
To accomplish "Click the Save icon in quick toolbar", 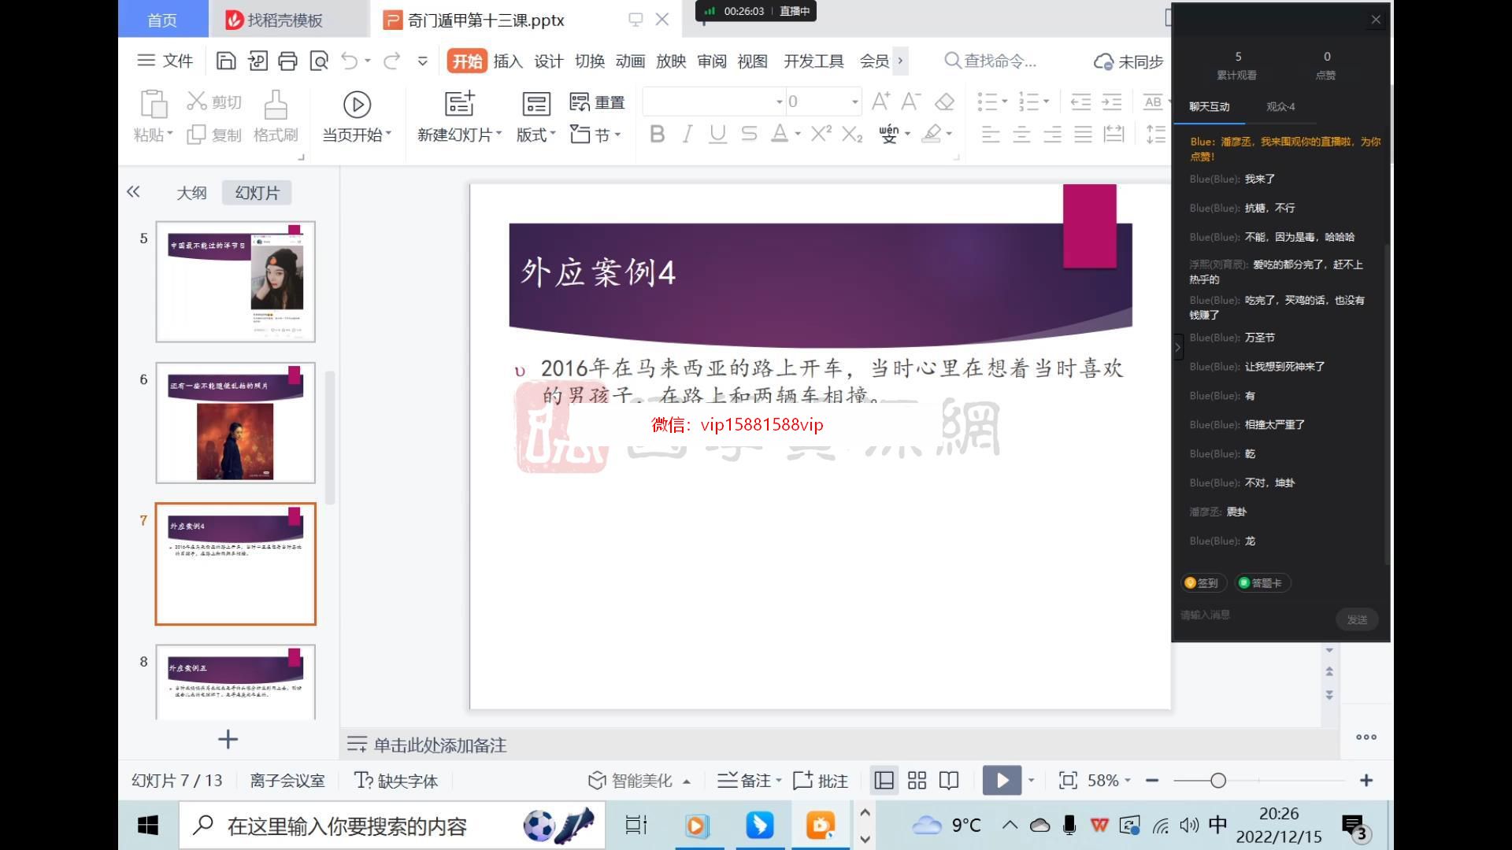I will pos(226,61).
